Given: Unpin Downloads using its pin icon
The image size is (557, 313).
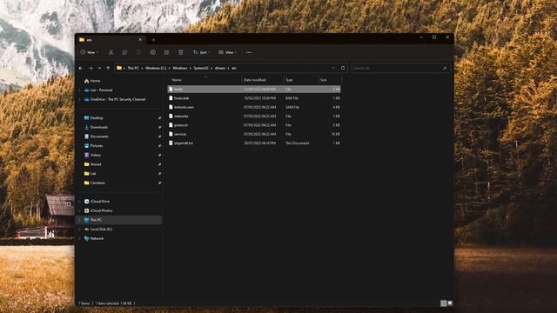Looking at the screenshot, I should [159, 127].
